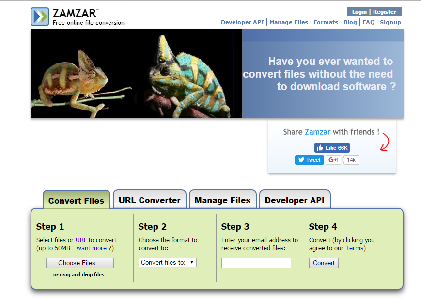Click the Zamzar double-arrow logo icon
Viewport: 421px width, 299px height.
[40, 16]
